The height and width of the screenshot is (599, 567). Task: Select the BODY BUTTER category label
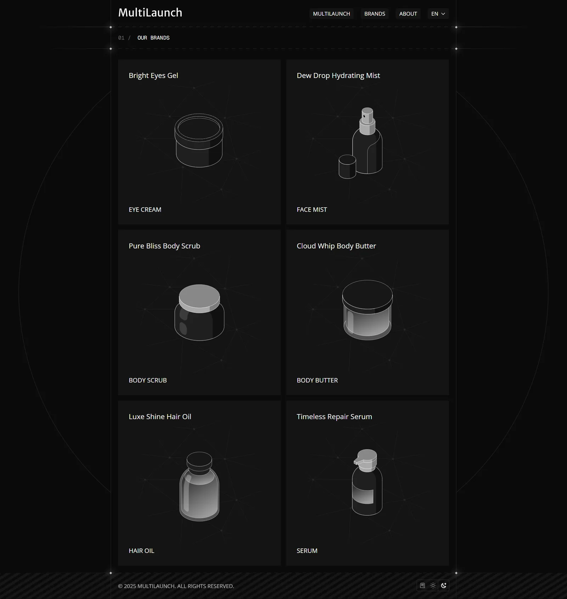click(317, 380)
